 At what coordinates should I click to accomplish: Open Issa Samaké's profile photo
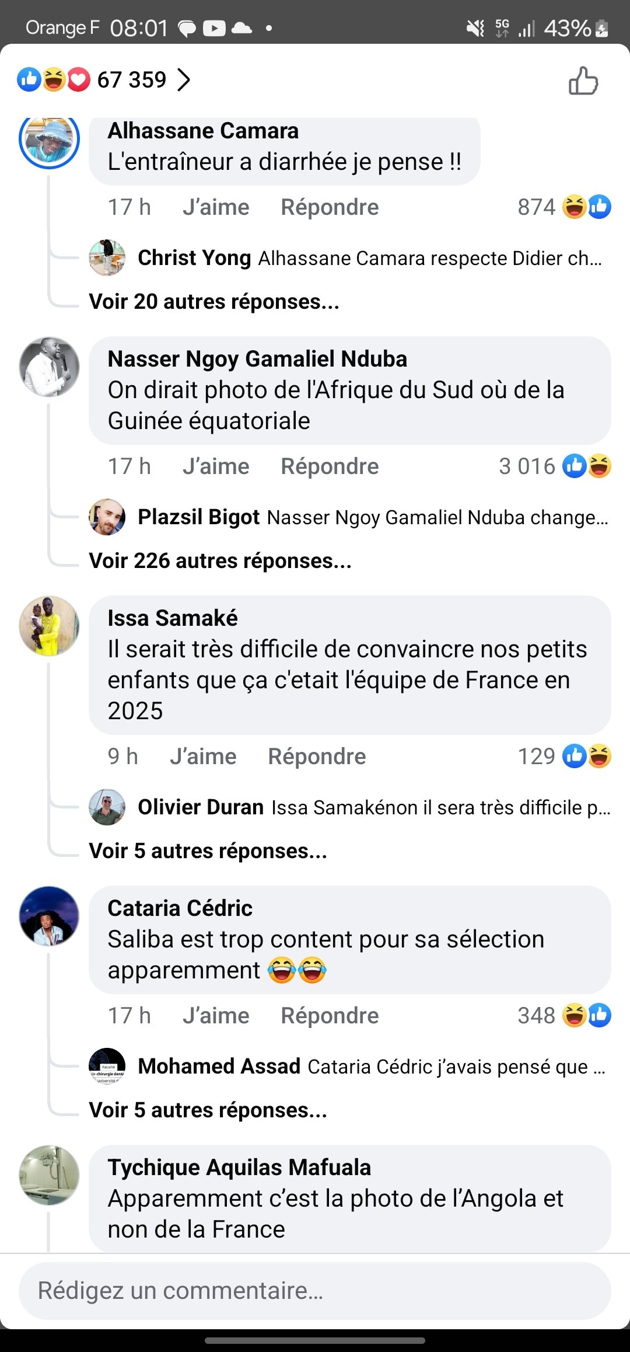click(x=49, y=628)
